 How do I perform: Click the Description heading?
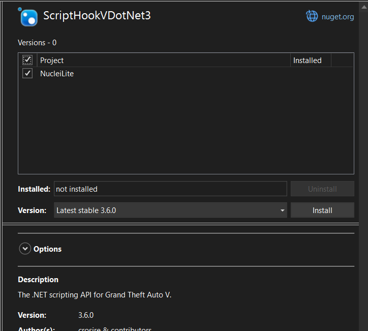point(38,279)
